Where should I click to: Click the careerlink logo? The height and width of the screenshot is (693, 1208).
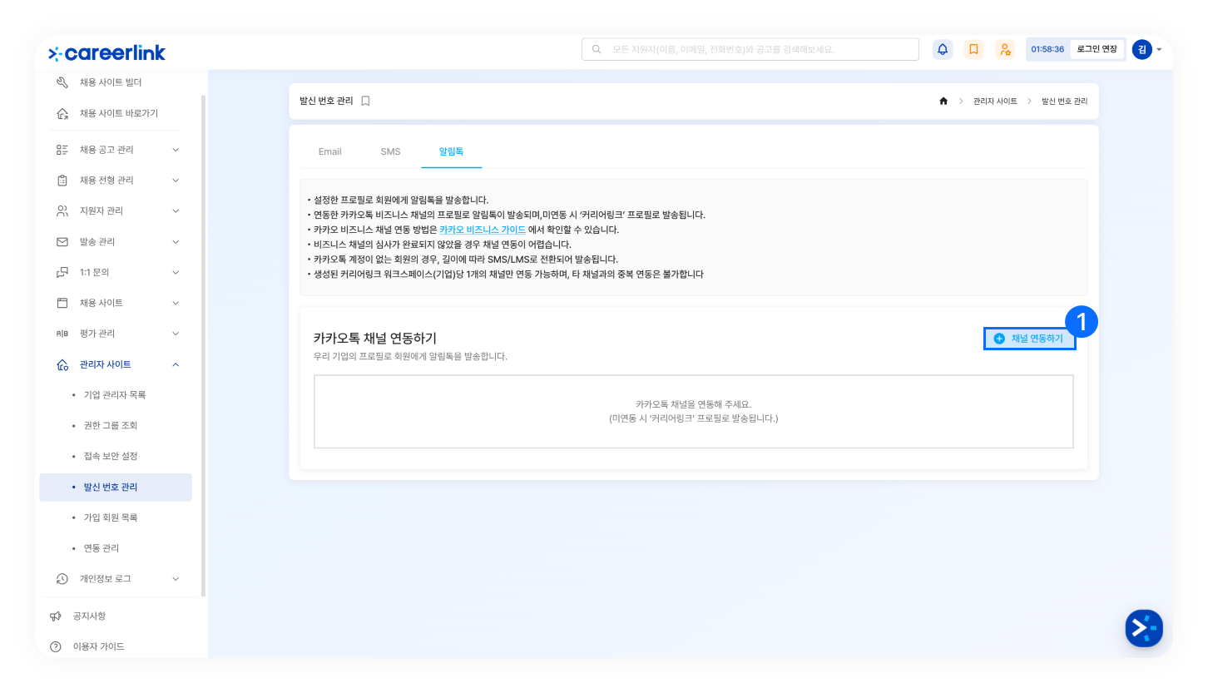(x=106, y=53)
